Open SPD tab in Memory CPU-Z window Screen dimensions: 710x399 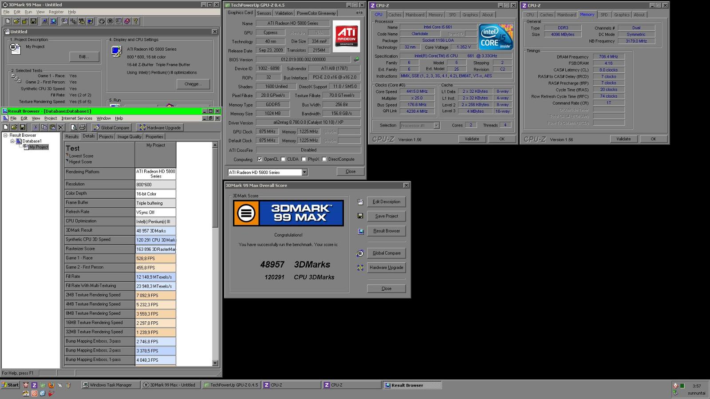[604, 15]
